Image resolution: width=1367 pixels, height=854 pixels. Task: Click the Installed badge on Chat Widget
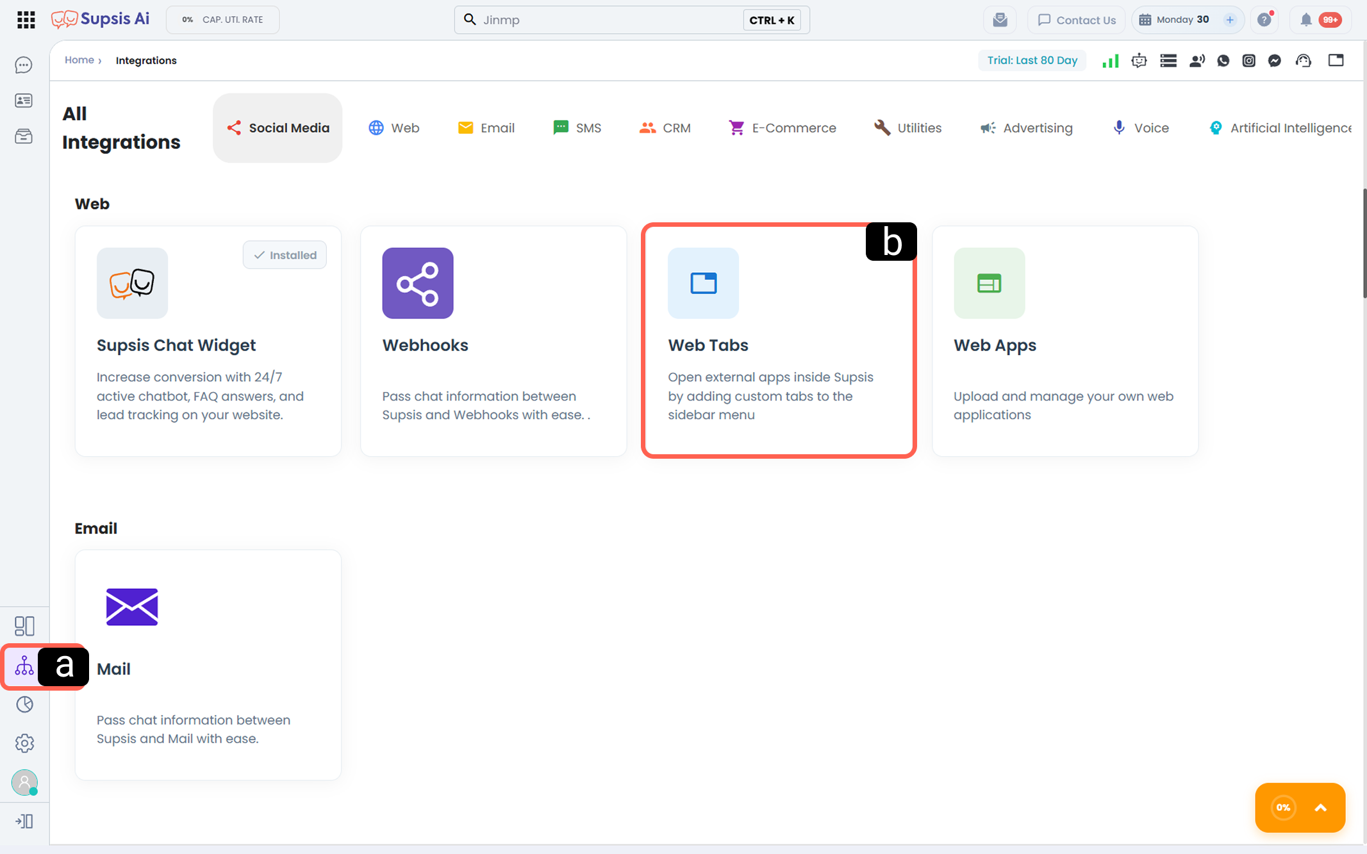point(285,255)
